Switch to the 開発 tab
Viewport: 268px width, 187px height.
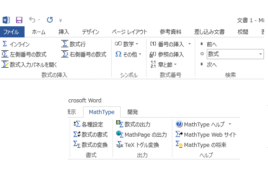click(x=133, y=112)
